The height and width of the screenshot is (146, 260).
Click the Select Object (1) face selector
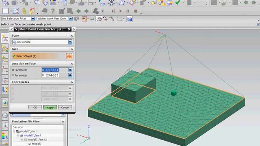tap(35, 56)
